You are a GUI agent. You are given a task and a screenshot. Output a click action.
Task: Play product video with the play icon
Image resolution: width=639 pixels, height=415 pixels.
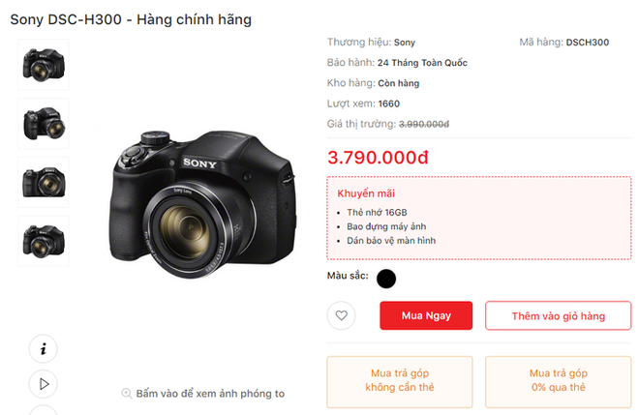click(x=44, y=384)
